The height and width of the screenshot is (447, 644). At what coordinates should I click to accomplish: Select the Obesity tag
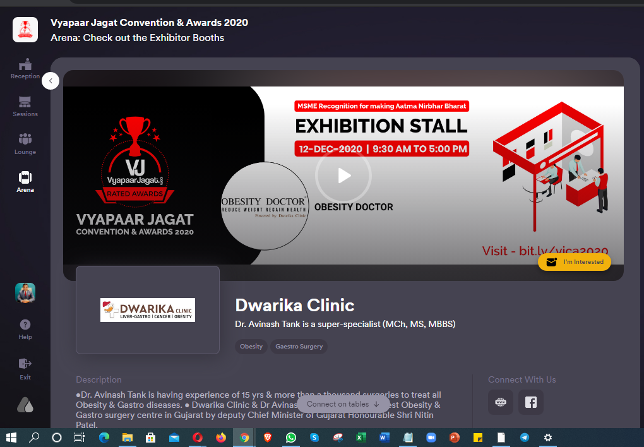(251, 347)
